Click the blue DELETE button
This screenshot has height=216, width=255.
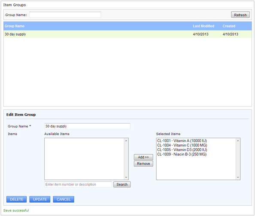click(17, 199)
